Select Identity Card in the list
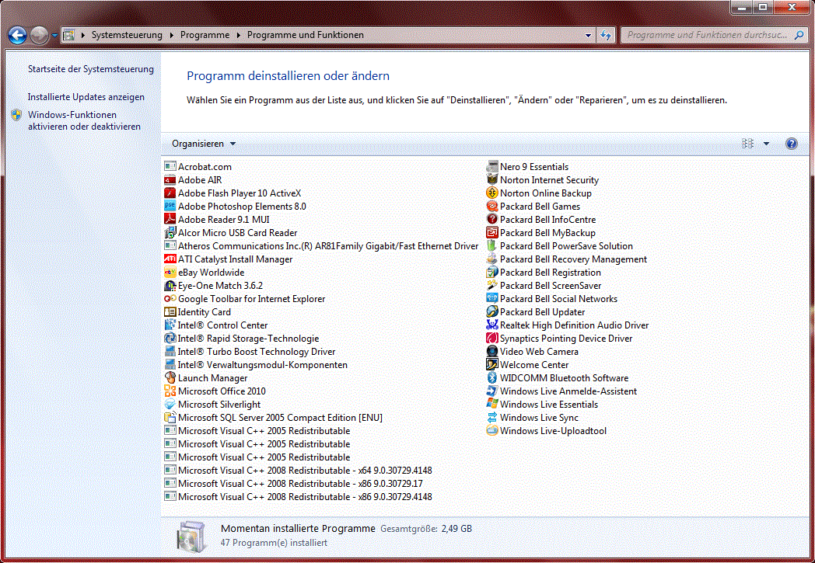This screenshot has width=815, height=563. (x=198, y=312)
